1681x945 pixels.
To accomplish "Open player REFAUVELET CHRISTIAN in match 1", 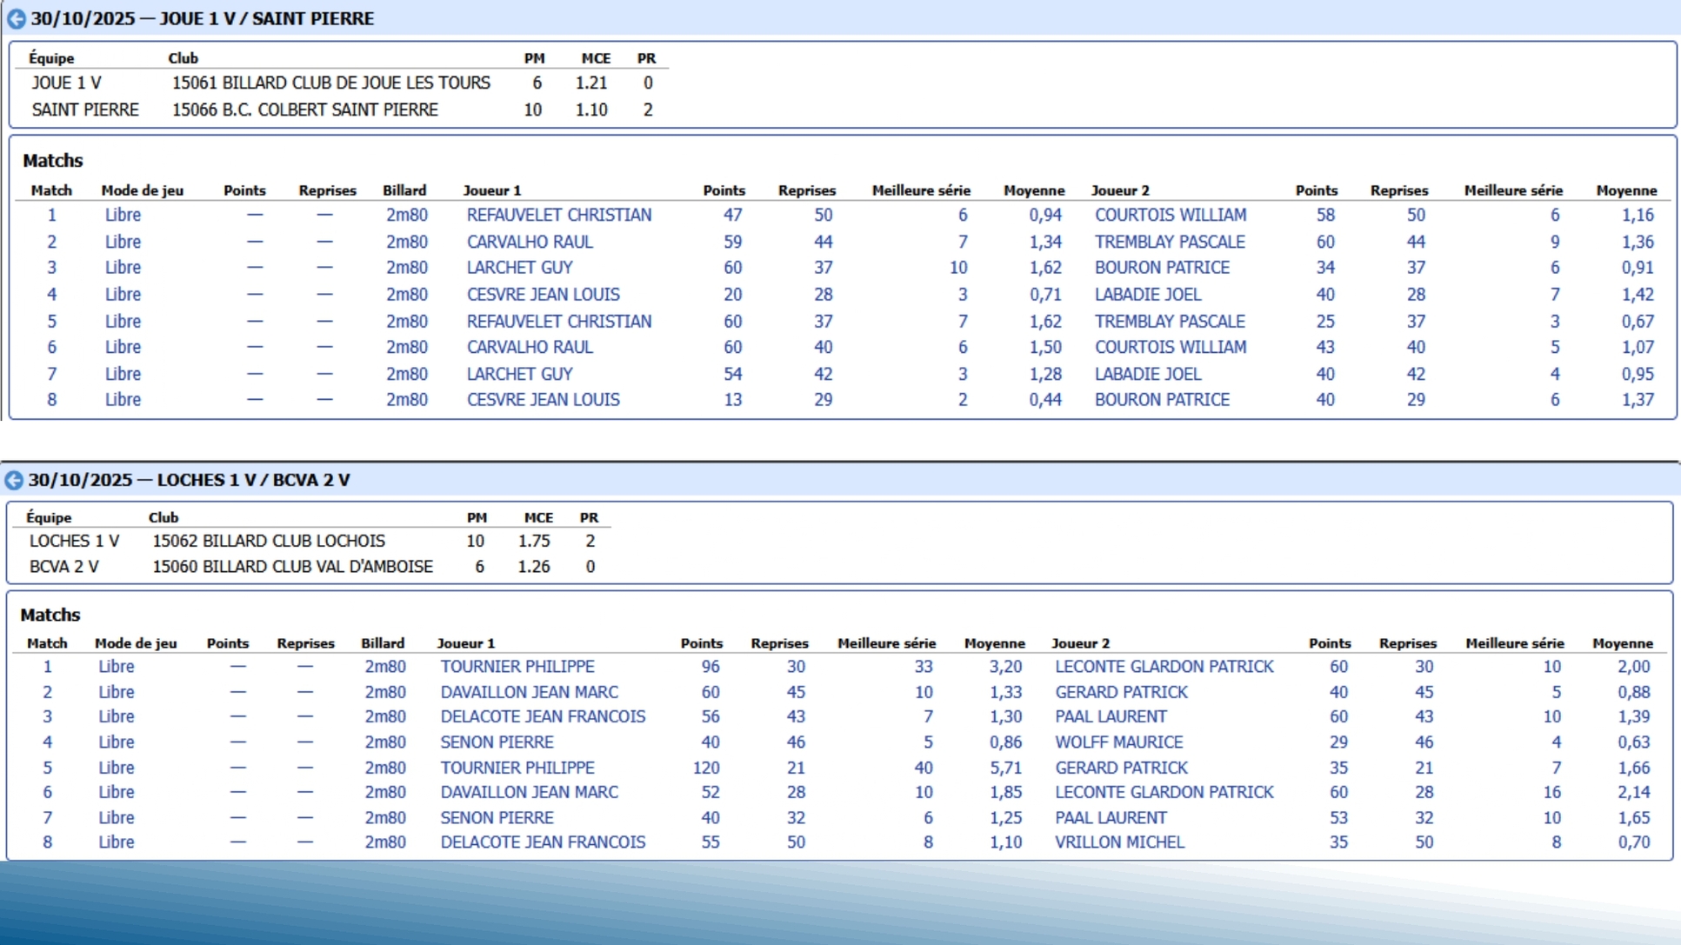I will (558, 215).
